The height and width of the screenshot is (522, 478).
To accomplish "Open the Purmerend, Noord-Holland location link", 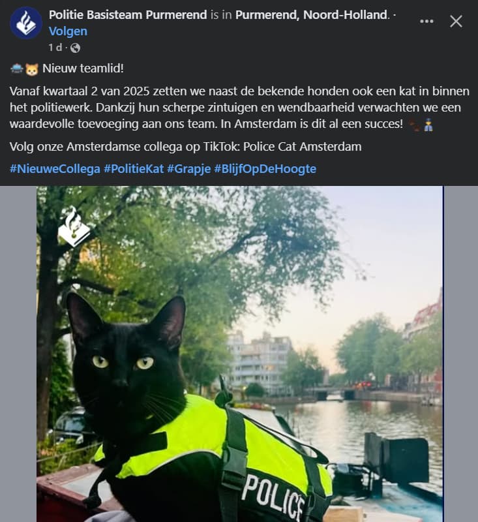I will (312, 15).
